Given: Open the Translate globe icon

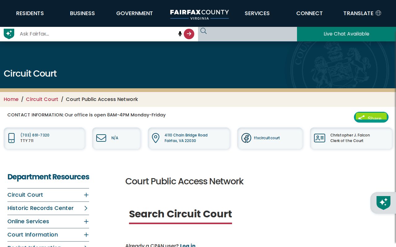Looking at the screenshot, I should 378,13.
